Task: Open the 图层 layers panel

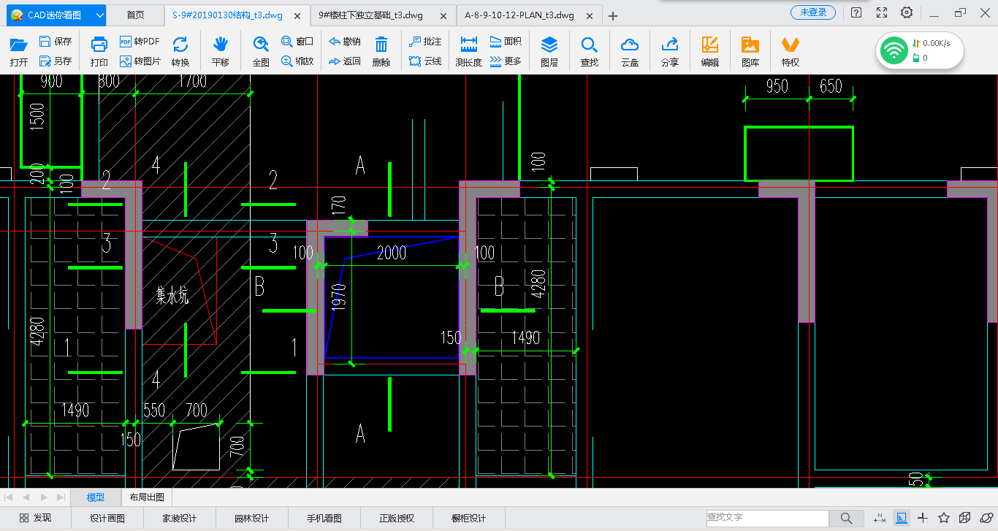Action: coord(549,52)
